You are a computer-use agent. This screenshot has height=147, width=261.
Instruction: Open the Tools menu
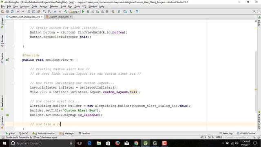click(77, 7)
